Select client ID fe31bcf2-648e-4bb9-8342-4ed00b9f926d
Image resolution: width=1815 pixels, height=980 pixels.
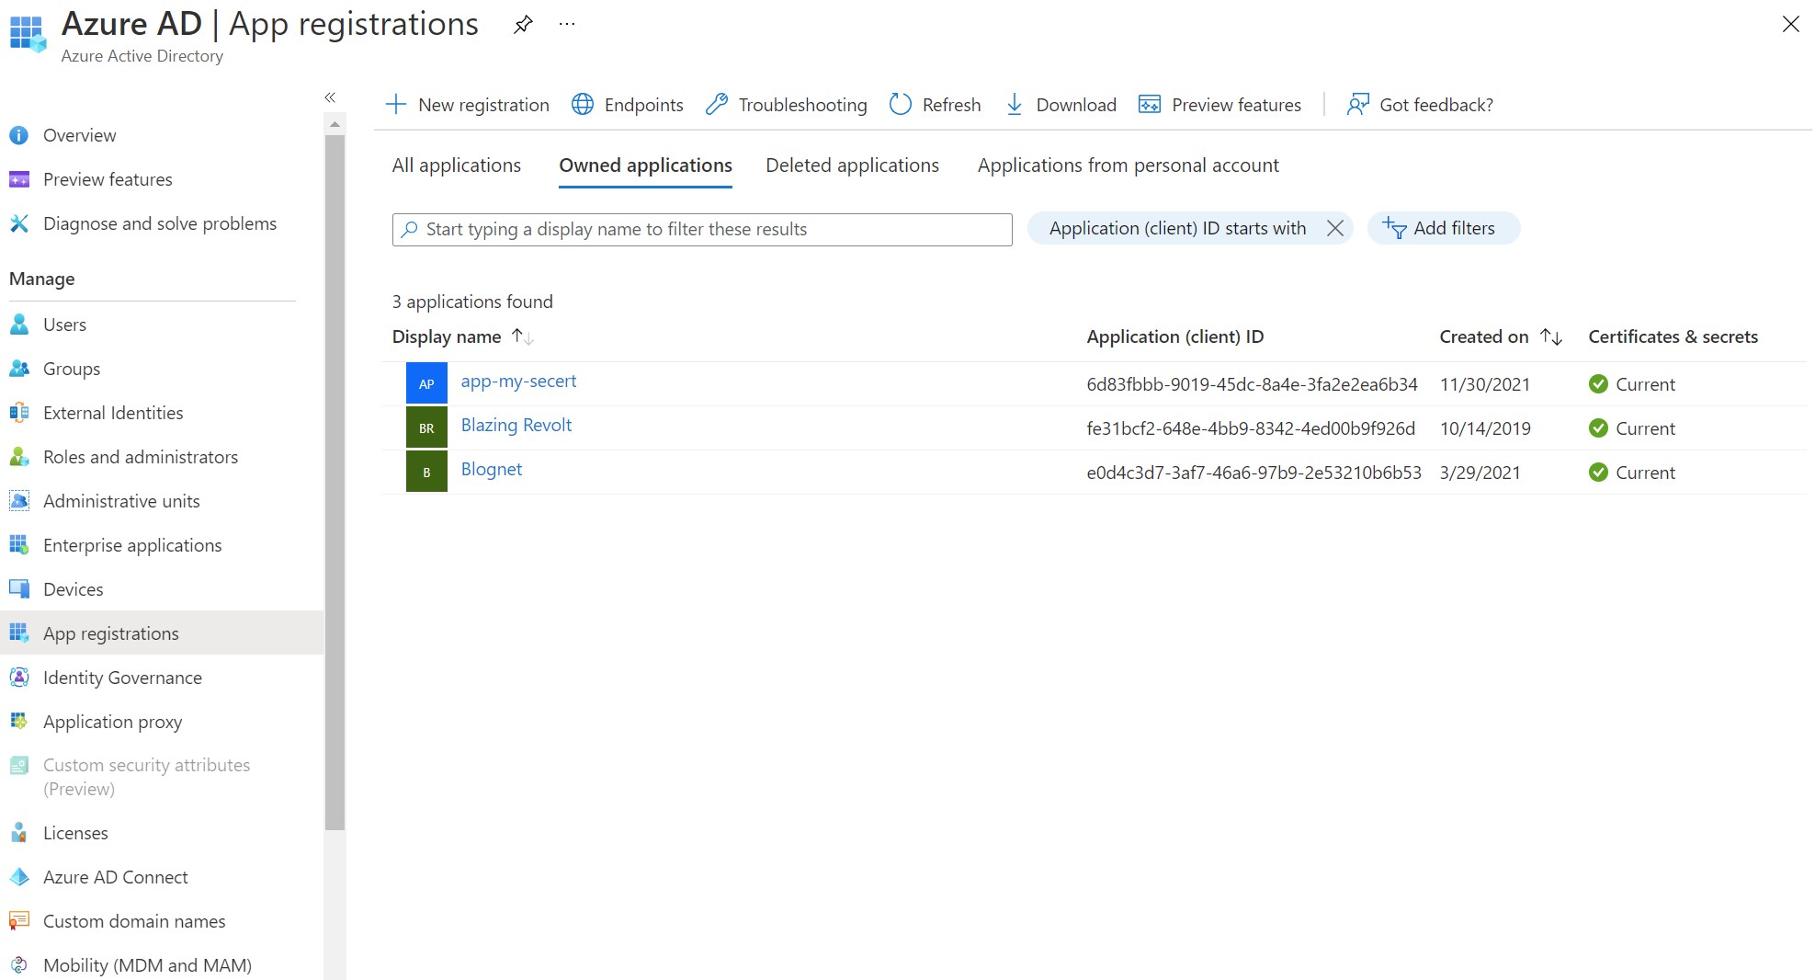click(1251, 428)
